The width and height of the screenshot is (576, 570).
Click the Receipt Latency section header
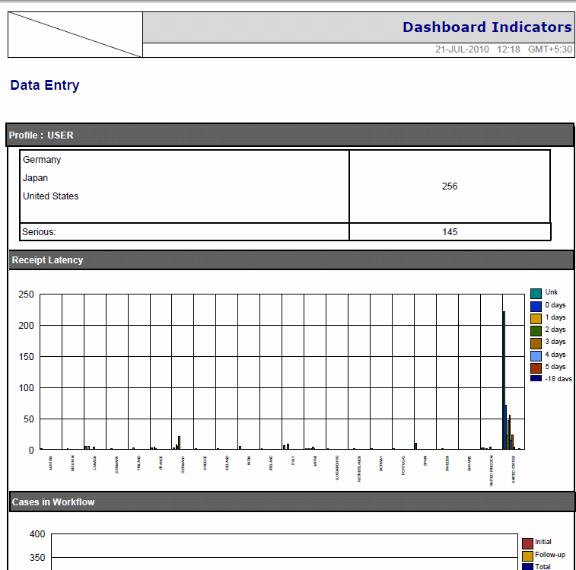coord(291,260)
